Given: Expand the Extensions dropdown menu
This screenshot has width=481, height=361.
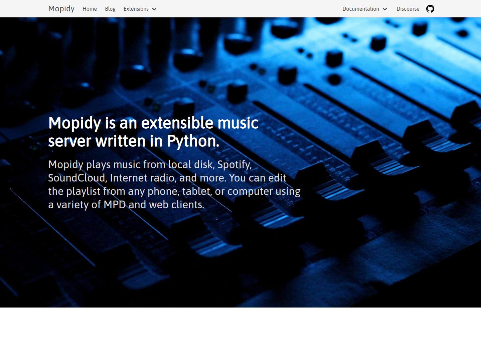Looking at the screenshot, I should coord(140,9).
